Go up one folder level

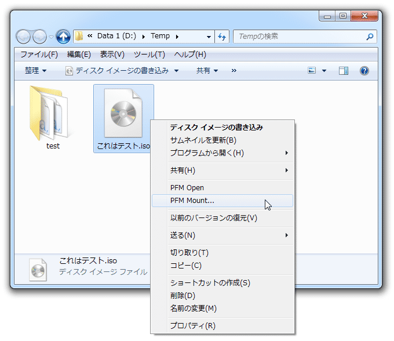[63, 37]
